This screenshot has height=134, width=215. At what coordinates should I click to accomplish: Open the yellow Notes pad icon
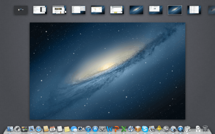(x=67, y=129)
